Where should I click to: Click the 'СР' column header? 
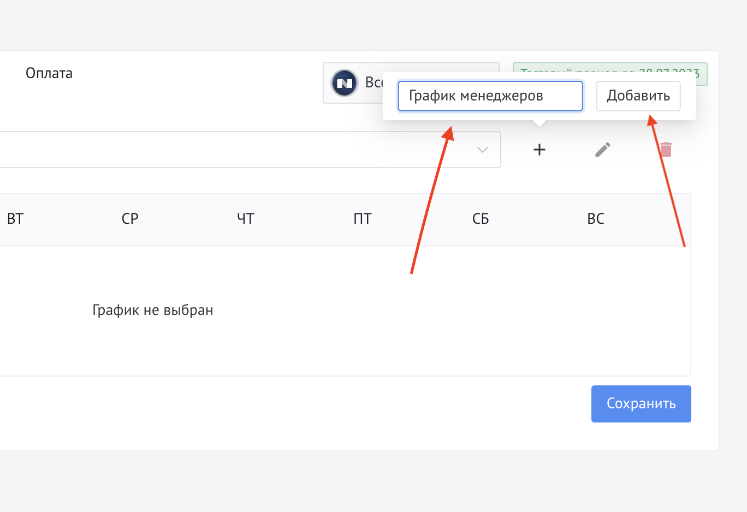click(x=130, y=219)
